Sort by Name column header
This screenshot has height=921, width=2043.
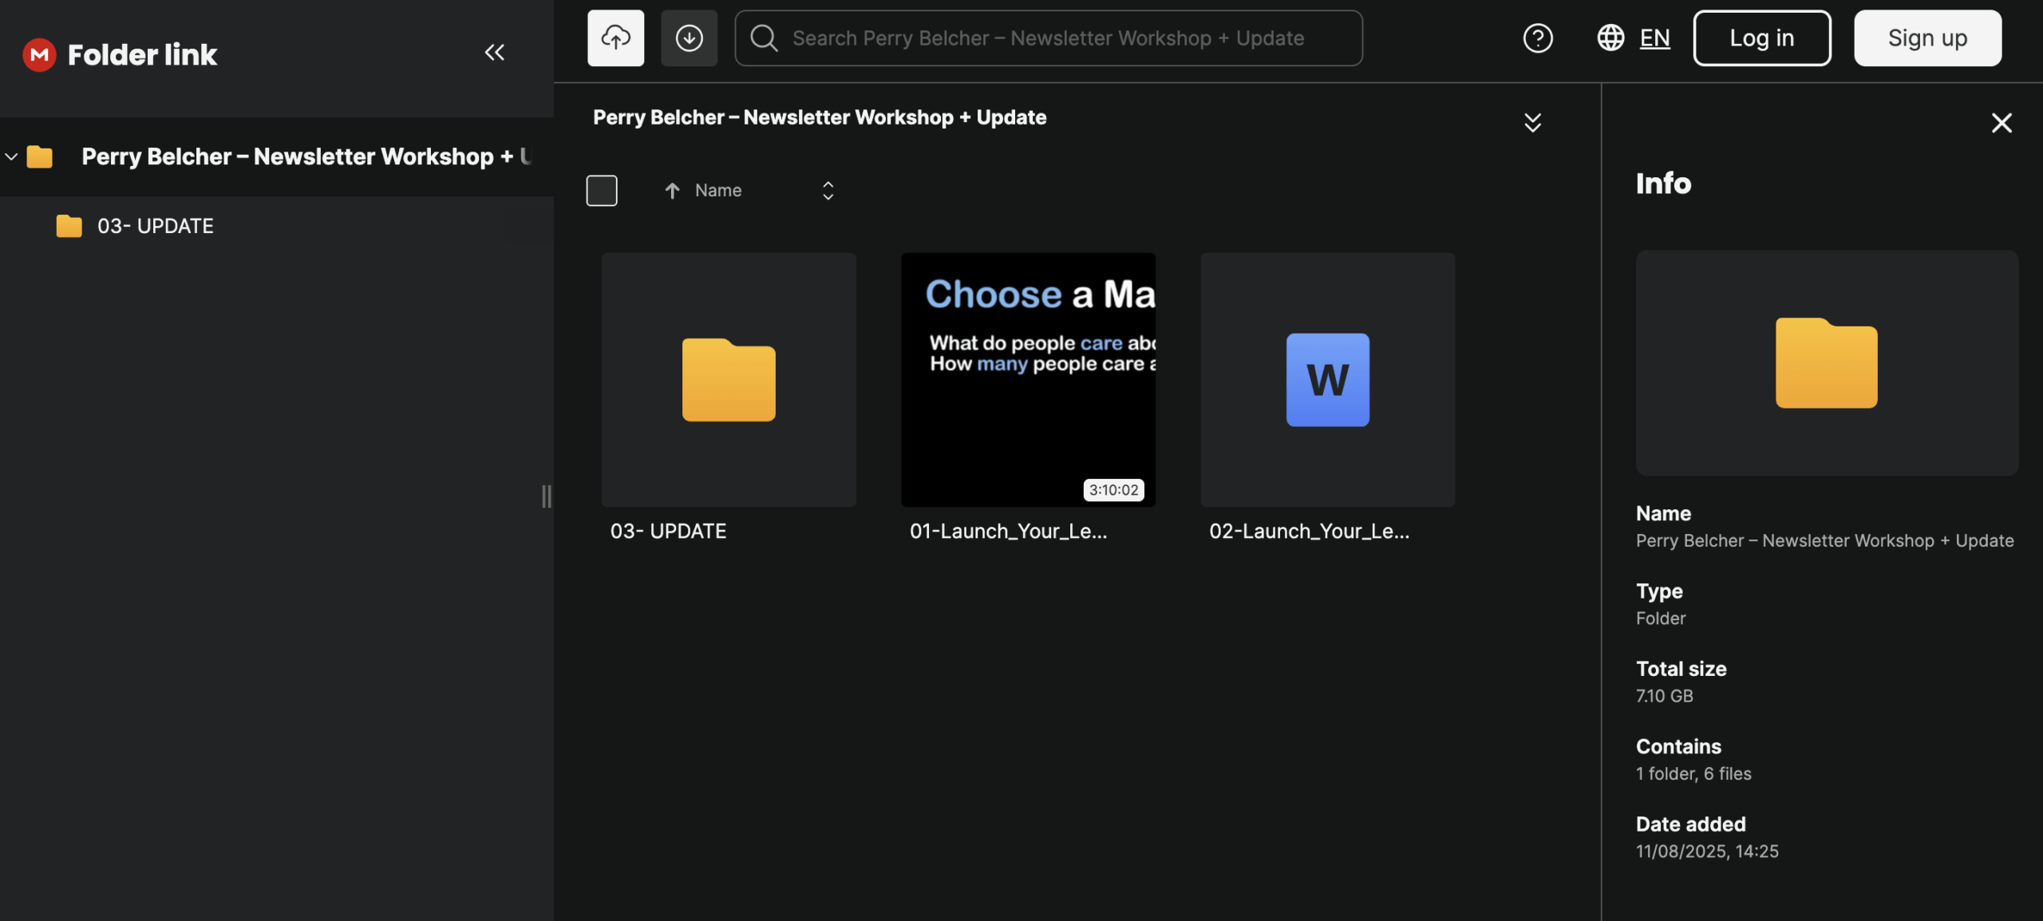(x=717, y=190)
